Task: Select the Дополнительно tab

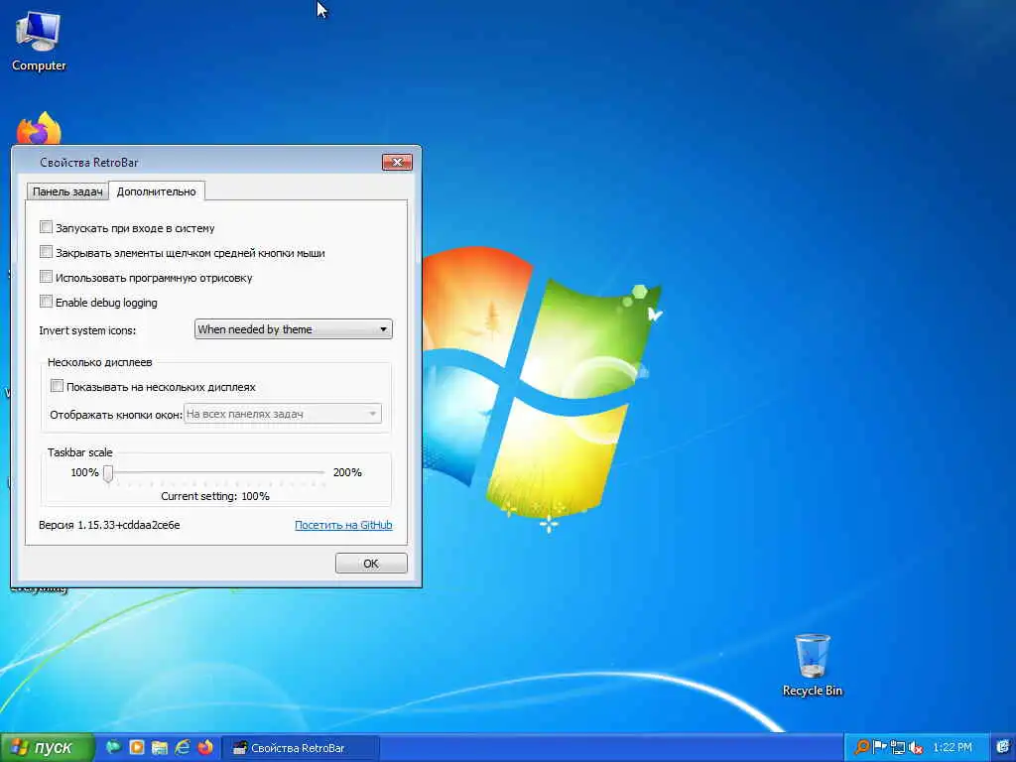Action: [x=156, y=191]
